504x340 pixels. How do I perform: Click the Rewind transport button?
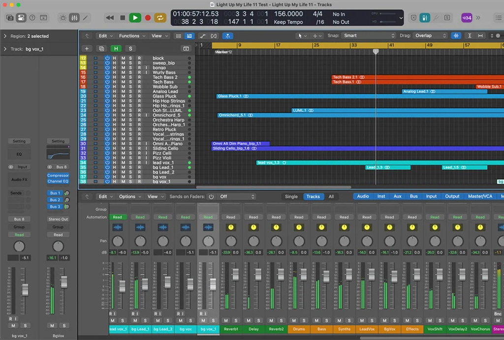tap(110, 18)
